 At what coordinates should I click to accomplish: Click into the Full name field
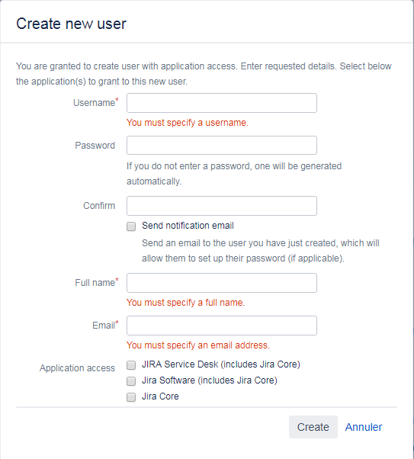pyautogui.click(x=222, y=283)
